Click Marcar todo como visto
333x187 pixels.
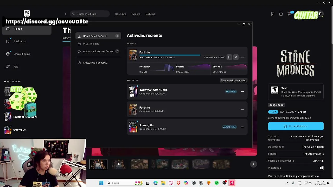coord(234,81)
